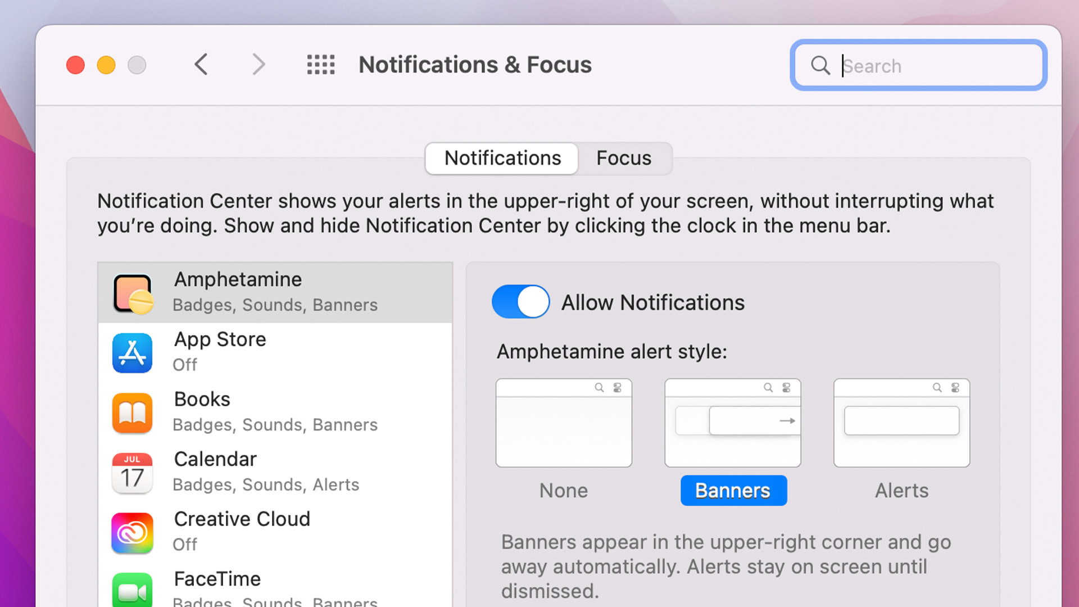
Task: Switch to the Focus tab
Action: [x=624, y=158]
